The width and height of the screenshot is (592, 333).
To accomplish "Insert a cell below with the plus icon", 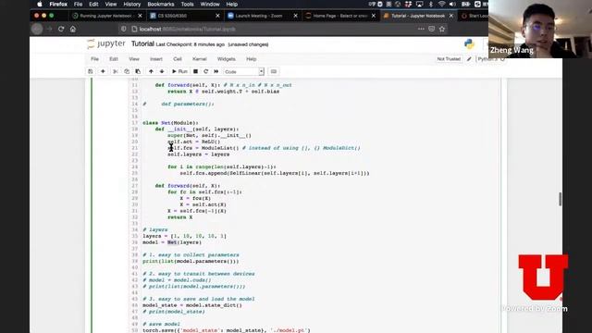I will click(103, 71).
